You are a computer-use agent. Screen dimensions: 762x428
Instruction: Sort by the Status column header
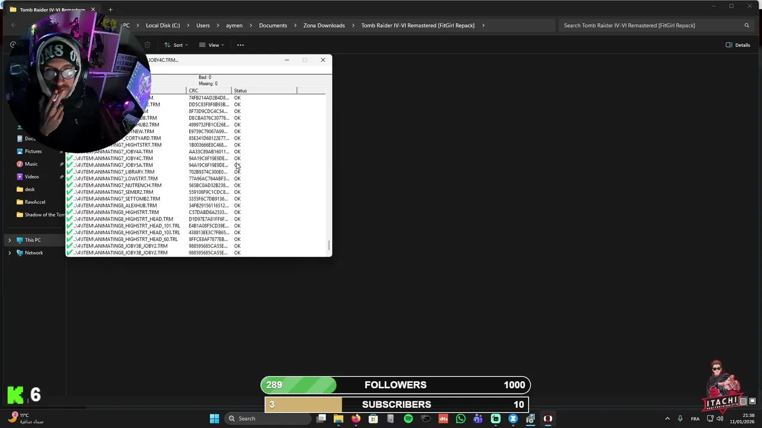point(264,91)
